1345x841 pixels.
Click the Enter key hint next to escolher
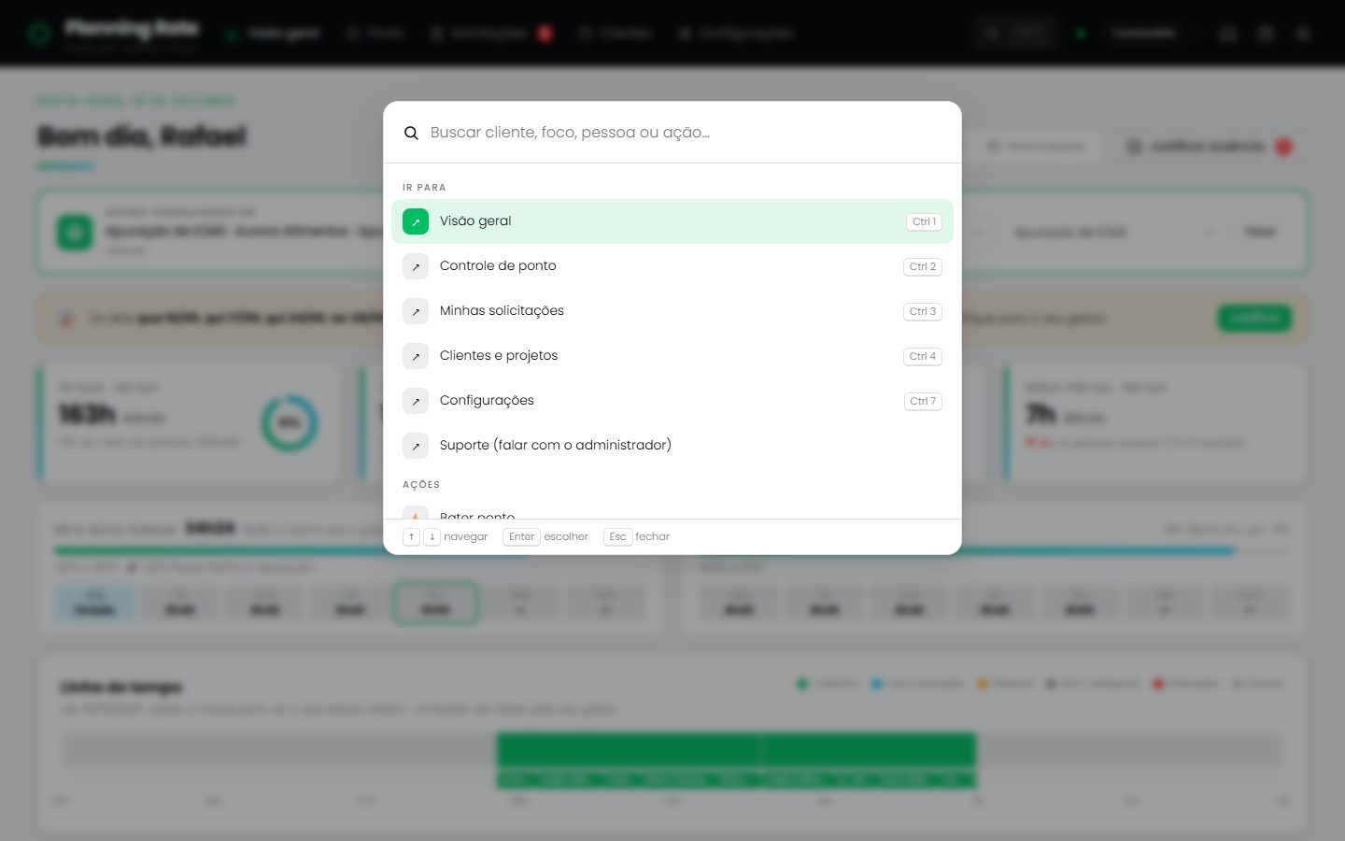click(521, 536)
